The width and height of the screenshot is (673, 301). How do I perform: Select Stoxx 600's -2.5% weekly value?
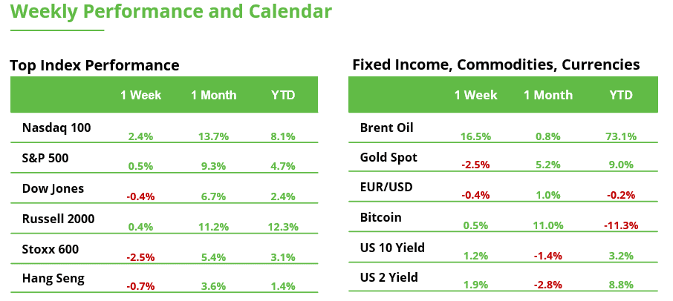pos(140,257)
